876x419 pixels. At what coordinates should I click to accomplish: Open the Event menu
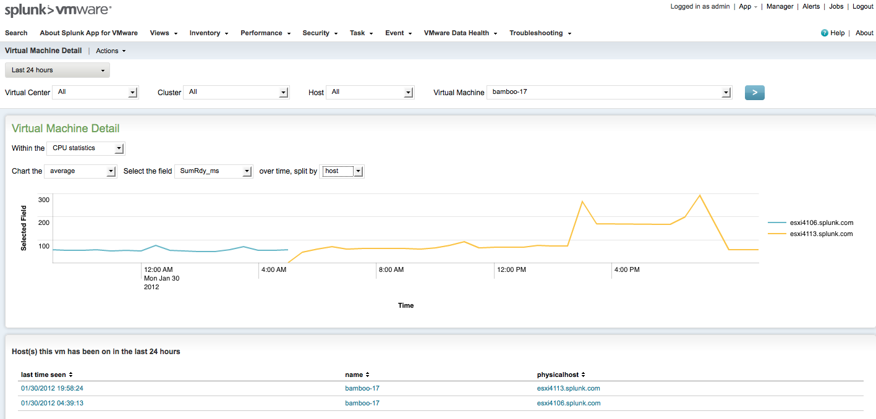399,33
